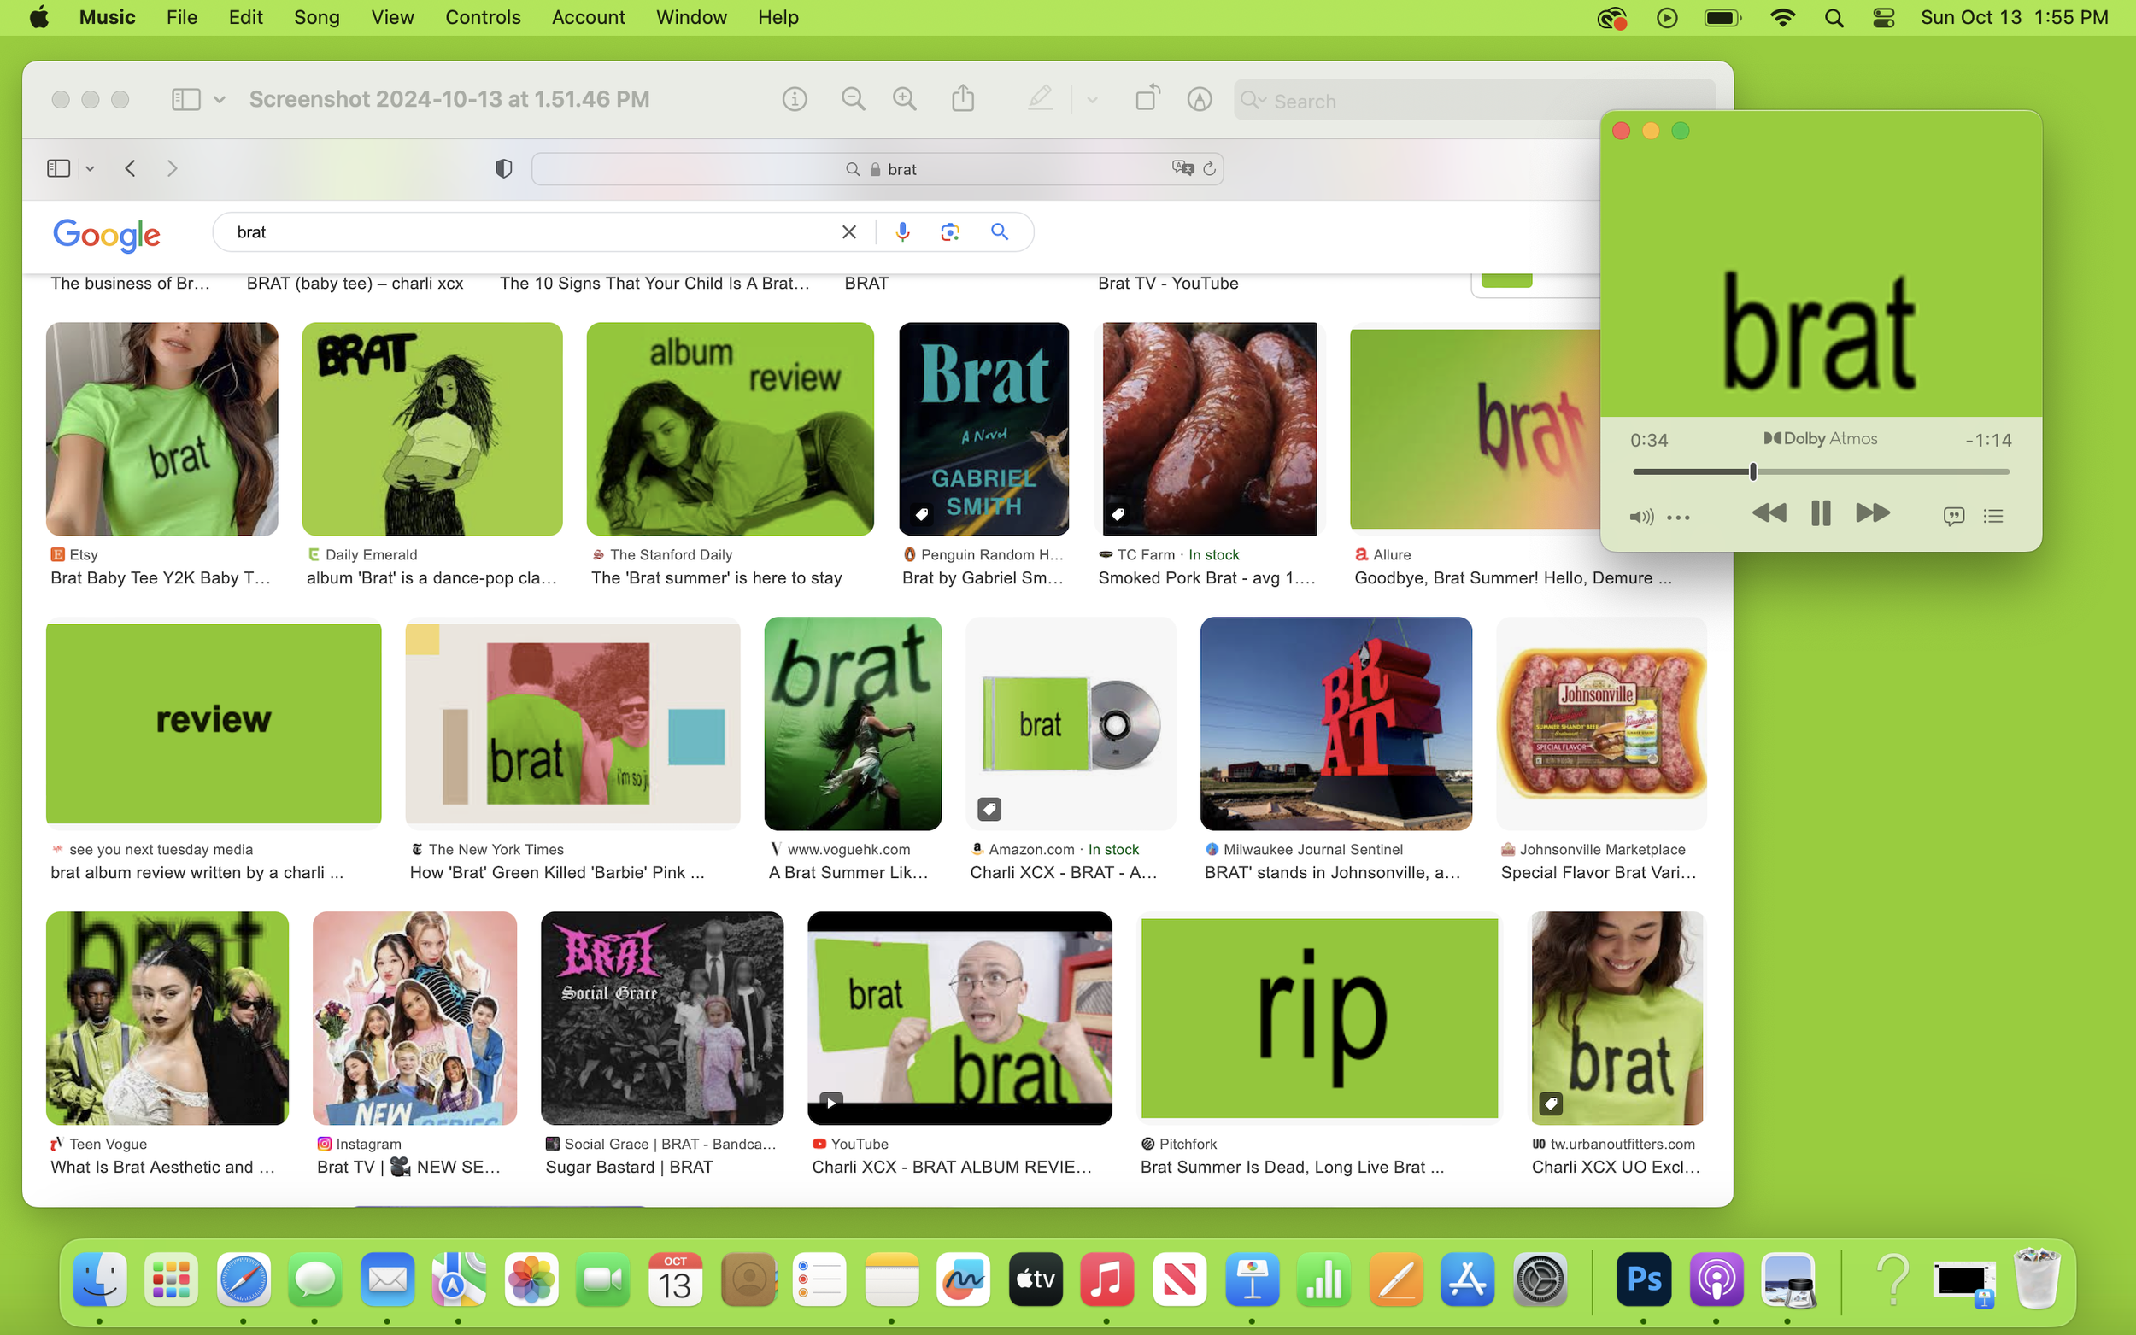Click the Preview info inspector icon
This screenshot has height=1335, width=2136.
tap(794, 99)
